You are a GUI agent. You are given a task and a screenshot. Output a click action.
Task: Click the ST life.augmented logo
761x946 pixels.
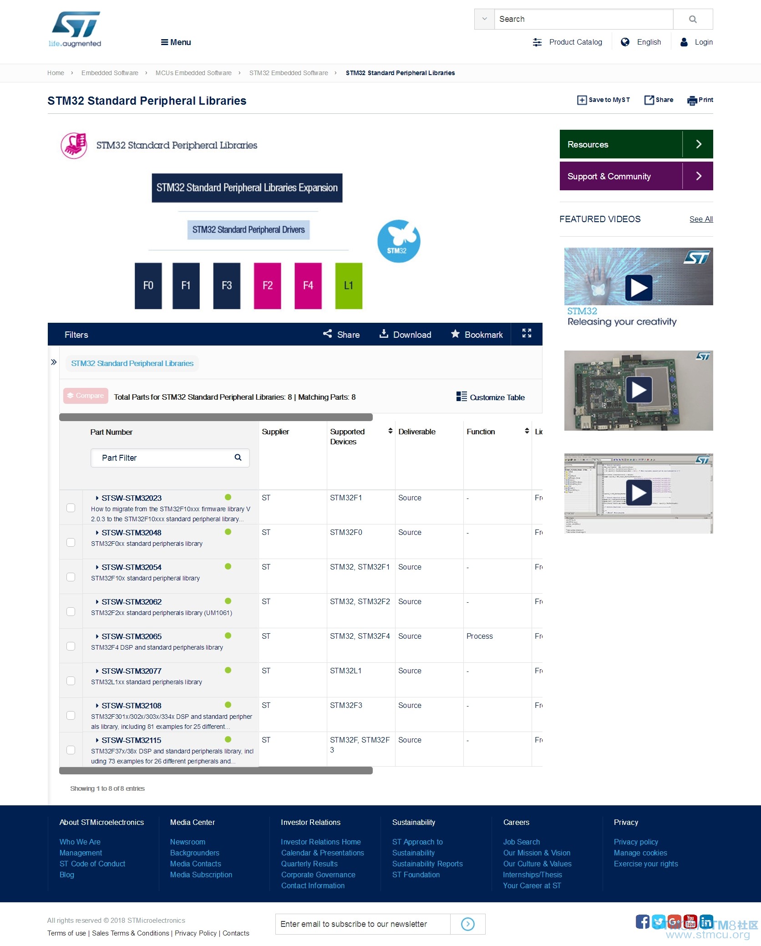(75, 29)
